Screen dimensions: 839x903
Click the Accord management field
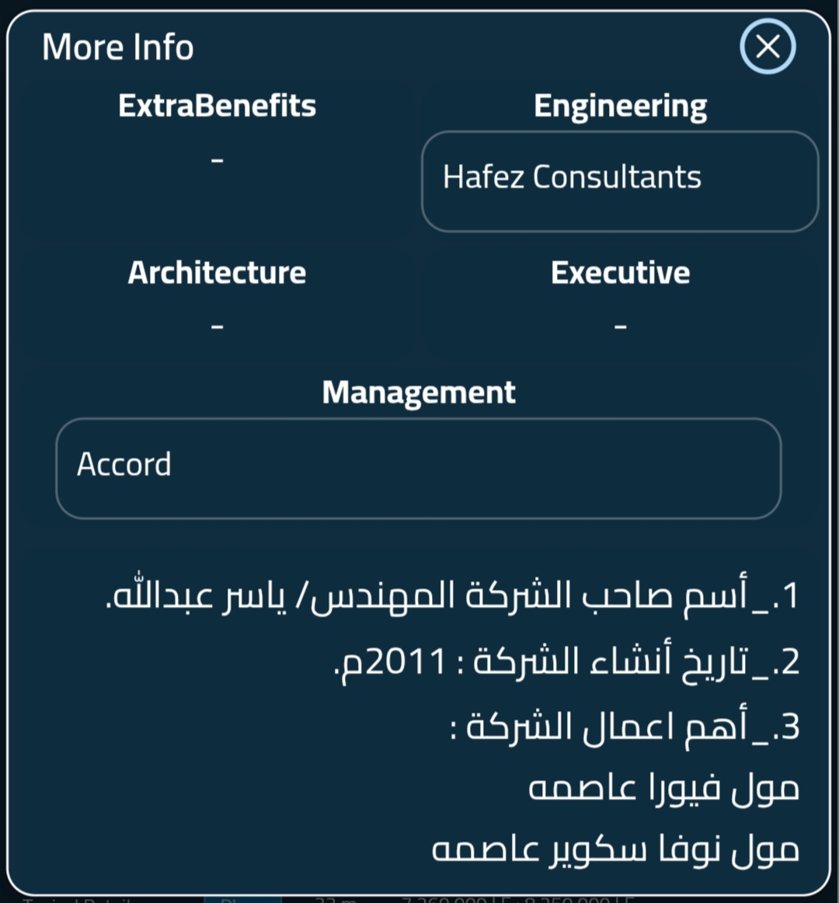418,468
